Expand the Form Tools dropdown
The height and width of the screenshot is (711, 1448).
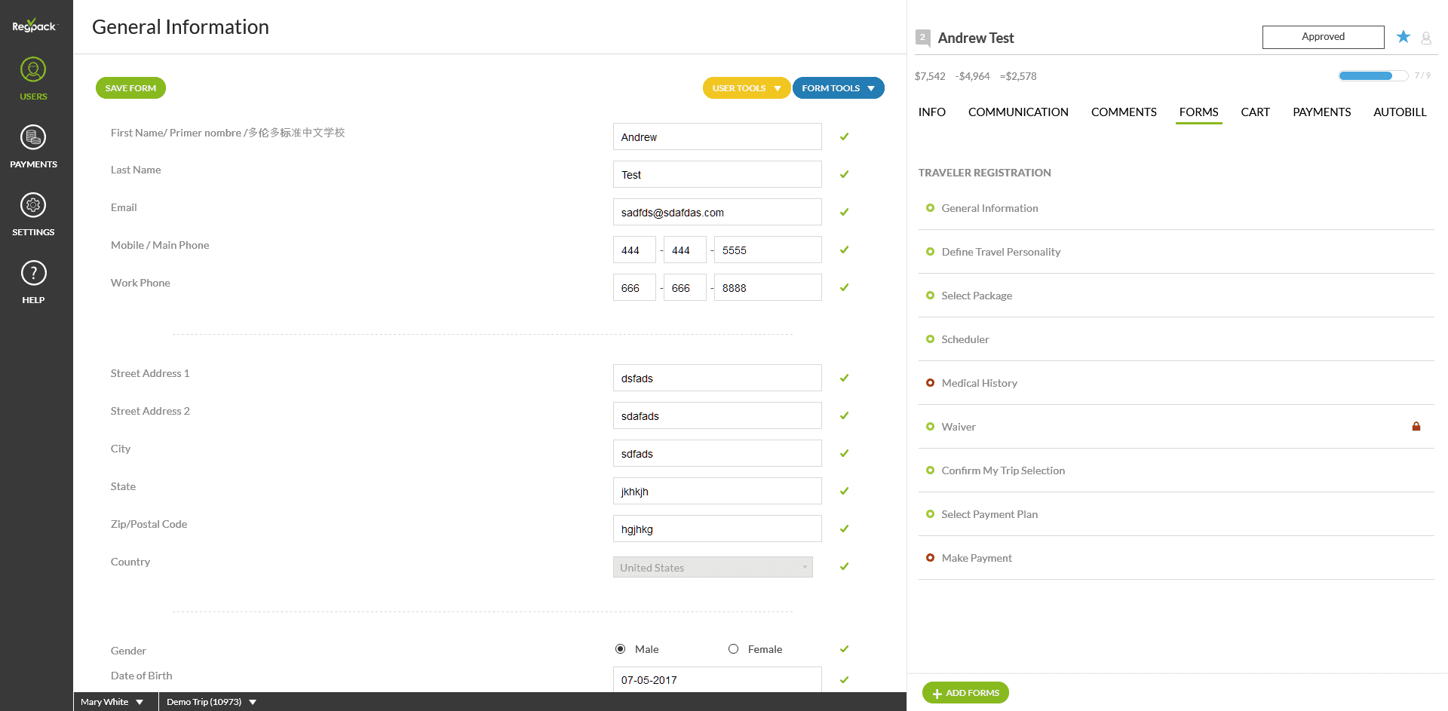click(x=838, y=88)
